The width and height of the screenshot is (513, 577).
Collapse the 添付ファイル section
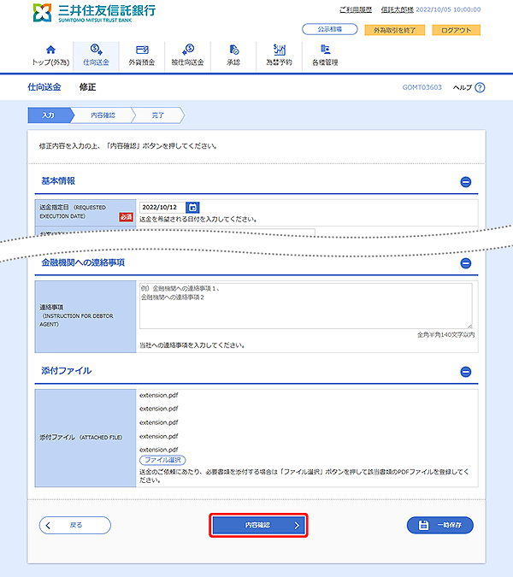pos(466,372)
